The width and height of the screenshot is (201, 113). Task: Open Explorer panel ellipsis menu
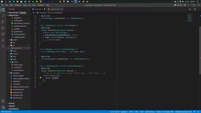pos(28,9)
